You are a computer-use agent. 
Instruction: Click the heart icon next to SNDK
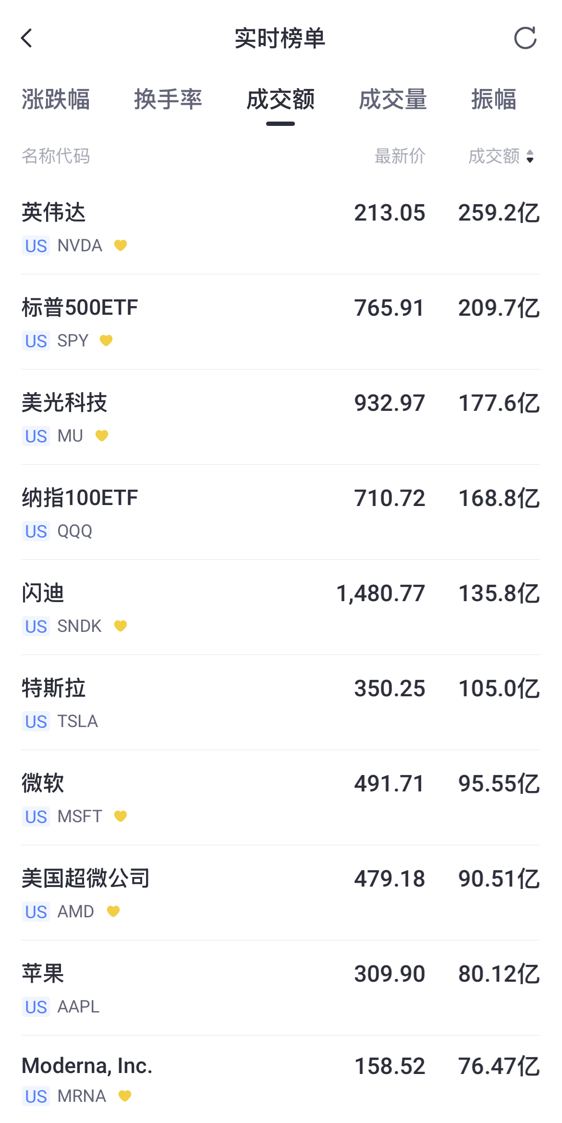click(x=121, y=626)
